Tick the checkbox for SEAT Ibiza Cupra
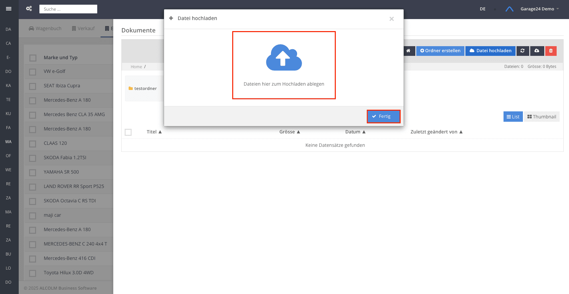The height and width of the screenshot is (294, 569). point(33,86)
